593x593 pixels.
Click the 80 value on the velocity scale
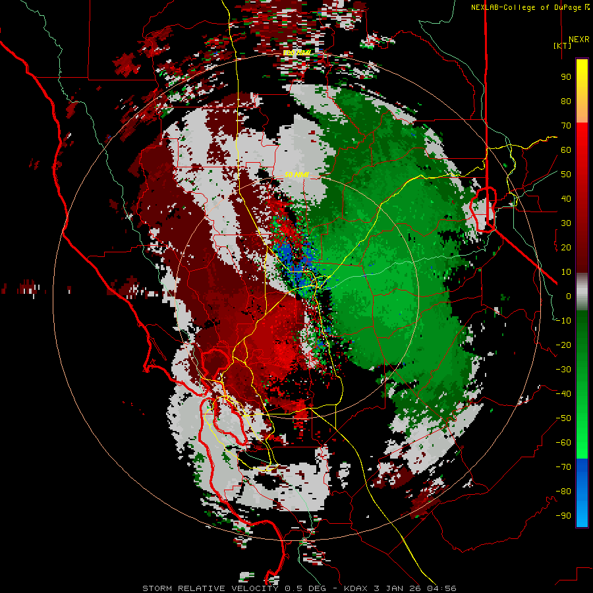(x=566, y=101)
